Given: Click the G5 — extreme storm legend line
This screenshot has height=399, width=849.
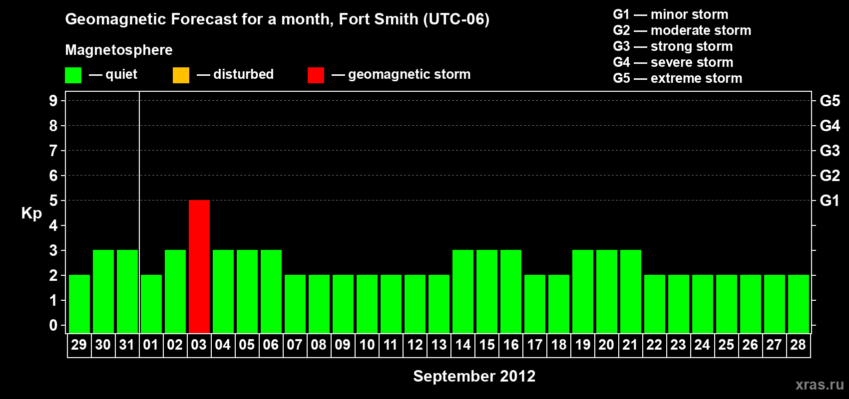Looking at the screenshot, I should 677,78.
